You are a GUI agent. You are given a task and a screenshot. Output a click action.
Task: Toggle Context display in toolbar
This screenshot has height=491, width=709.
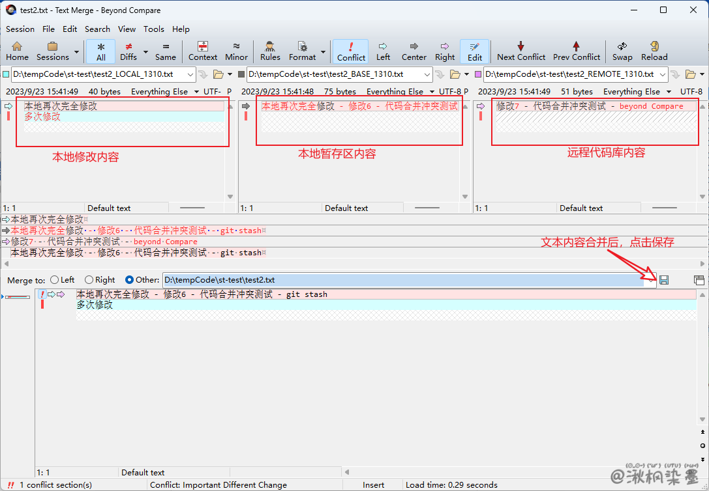203,51
